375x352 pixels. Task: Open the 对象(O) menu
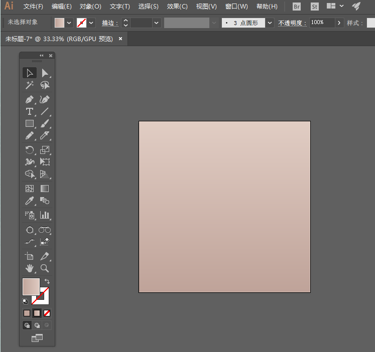90,7
